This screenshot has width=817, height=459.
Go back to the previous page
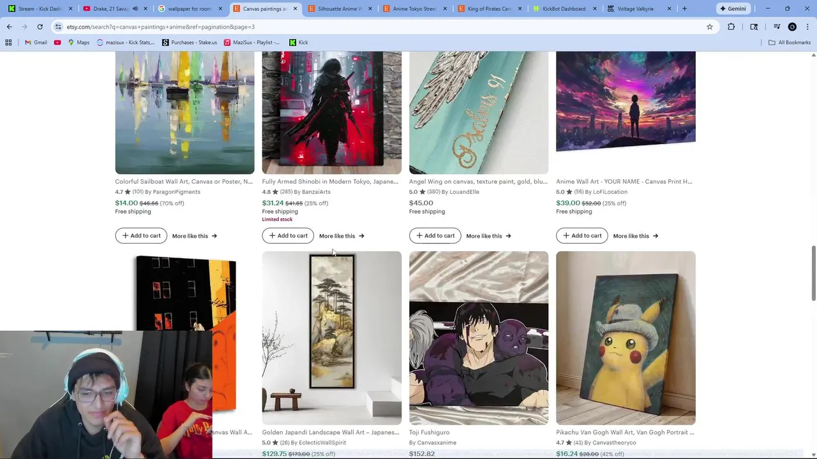point(10,27)
